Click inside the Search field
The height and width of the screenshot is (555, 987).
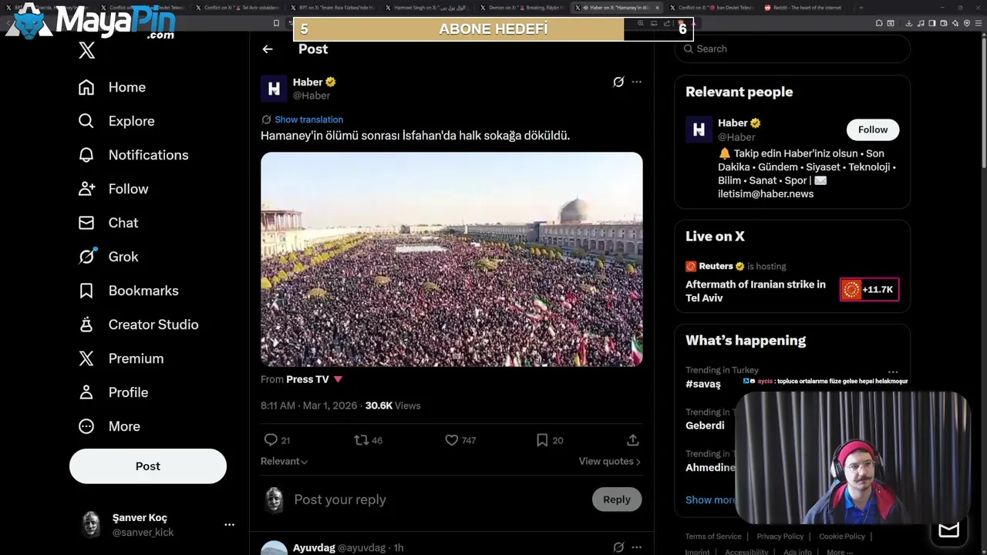(x=794, y=49)
